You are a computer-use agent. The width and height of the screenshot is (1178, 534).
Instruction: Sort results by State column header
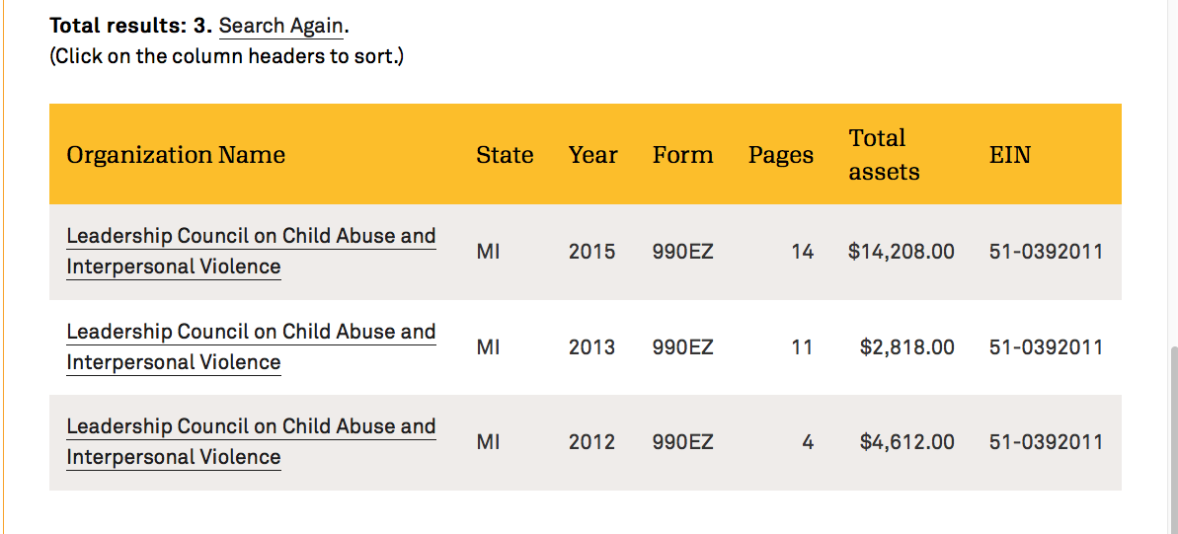click(x=505, y=155)
